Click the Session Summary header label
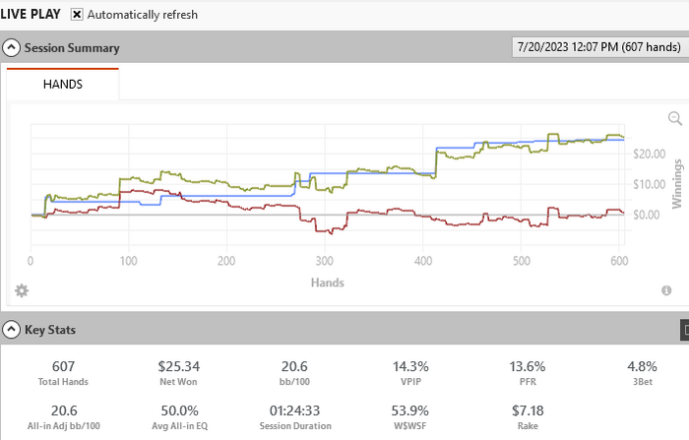The width and height of the screenshot is (689, 440). tap(72, 47)
